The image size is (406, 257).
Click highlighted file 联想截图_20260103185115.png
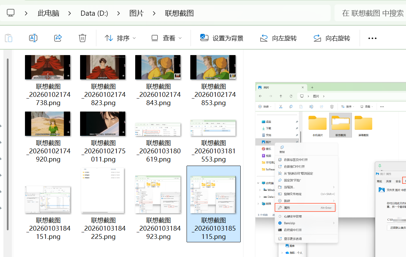tap(214, 204)
